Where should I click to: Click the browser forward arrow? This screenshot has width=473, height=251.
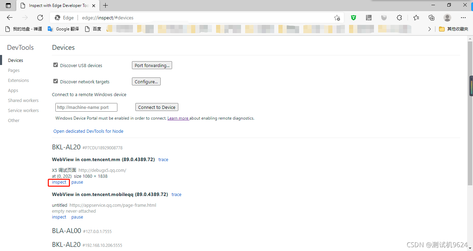pyautogui.click(x=25, y=18)
